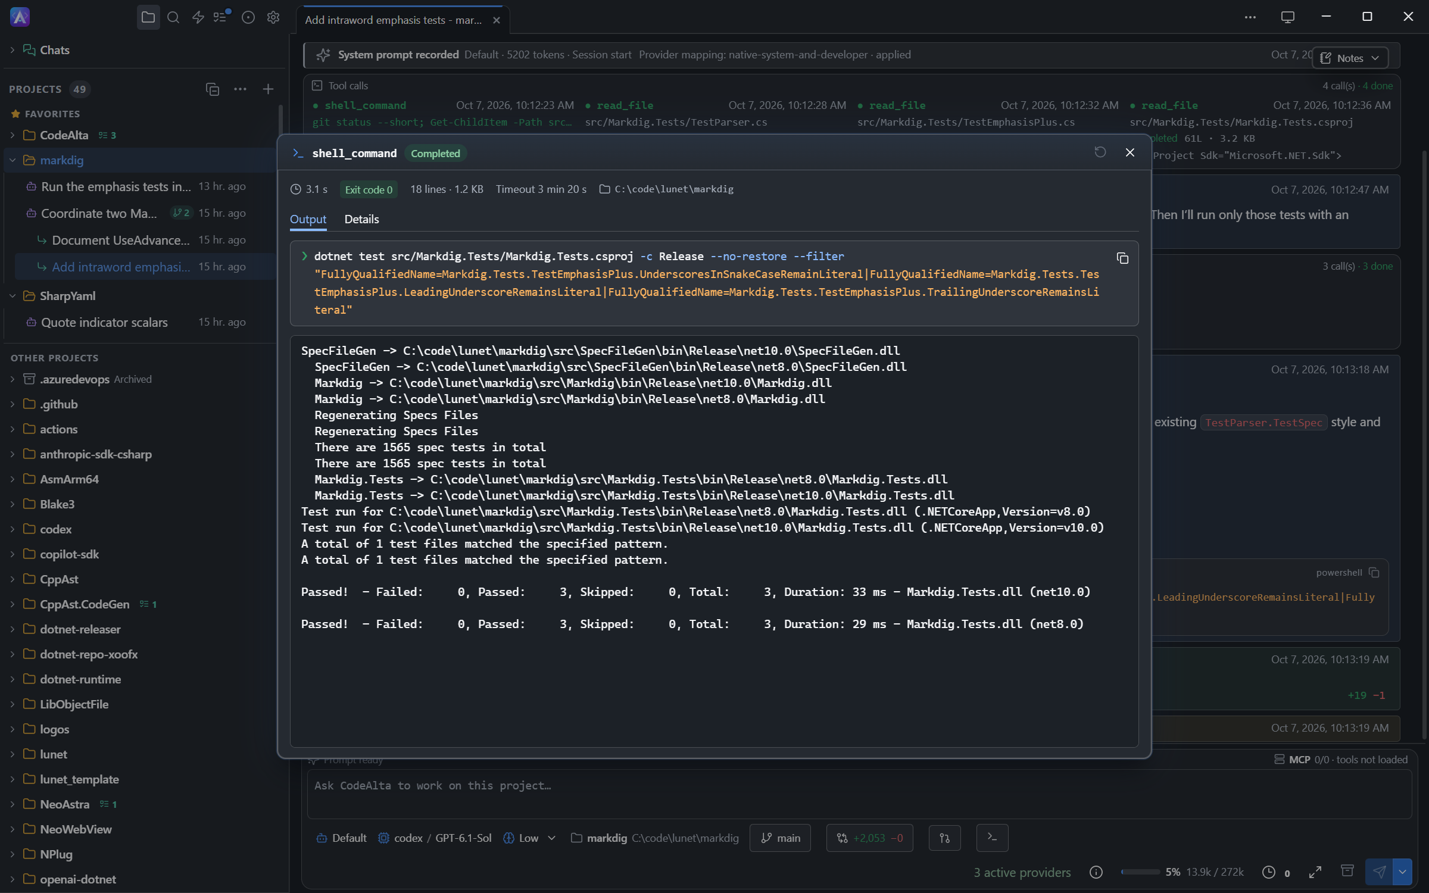Screen dimensions: 1429x893
Task: Open the read_file TestEmphasisPlus.cs tool call
Action: tap(988, 113)
